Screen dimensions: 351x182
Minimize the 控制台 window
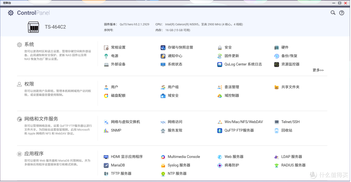tap(334, 3)
